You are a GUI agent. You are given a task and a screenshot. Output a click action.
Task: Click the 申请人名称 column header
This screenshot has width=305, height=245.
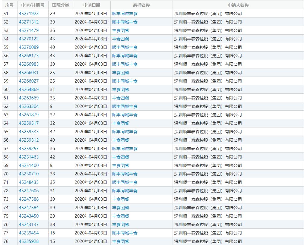tap(238, 5)
